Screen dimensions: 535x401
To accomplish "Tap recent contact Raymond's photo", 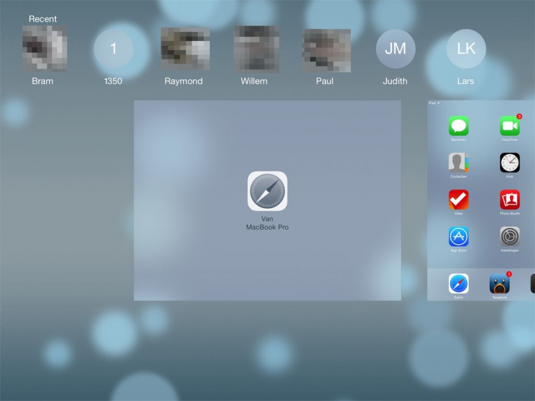I will point(184,49).
